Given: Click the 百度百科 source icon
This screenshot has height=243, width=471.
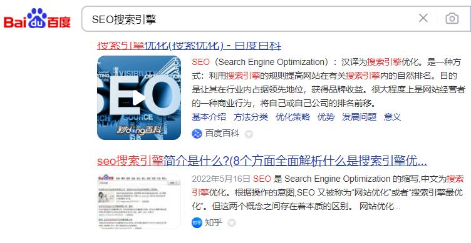Looking at the screenshot, I should tap(197, 134).
